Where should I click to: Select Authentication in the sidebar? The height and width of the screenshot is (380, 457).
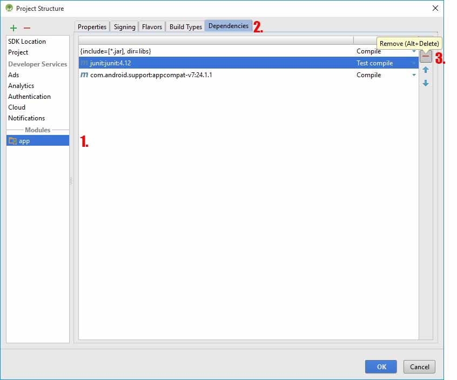tap(29, 96)
